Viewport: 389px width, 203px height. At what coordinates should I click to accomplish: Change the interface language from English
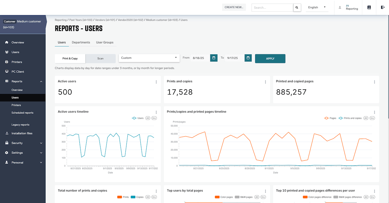(x=317, y=7)
